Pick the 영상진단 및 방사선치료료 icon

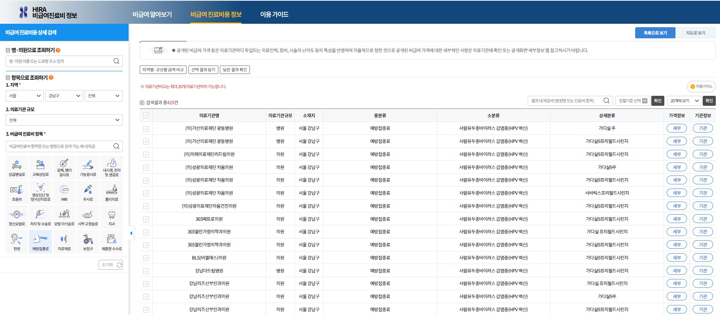(x=40, y=192)
